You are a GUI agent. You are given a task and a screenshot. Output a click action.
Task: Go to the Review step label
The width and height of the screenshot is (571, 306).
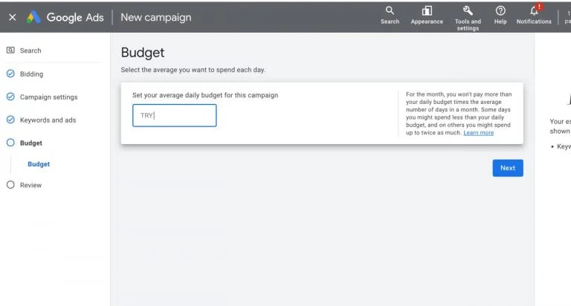[x=31, y=185]
